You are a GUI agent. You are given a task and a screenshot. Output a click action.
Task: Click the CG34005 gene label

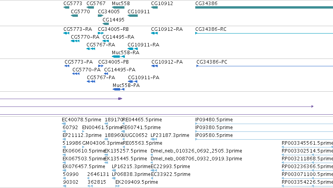[x=109, y=11]
